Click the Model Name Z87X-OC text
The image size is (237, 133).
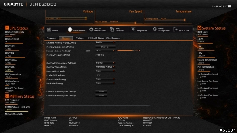[x=73, y=118]
